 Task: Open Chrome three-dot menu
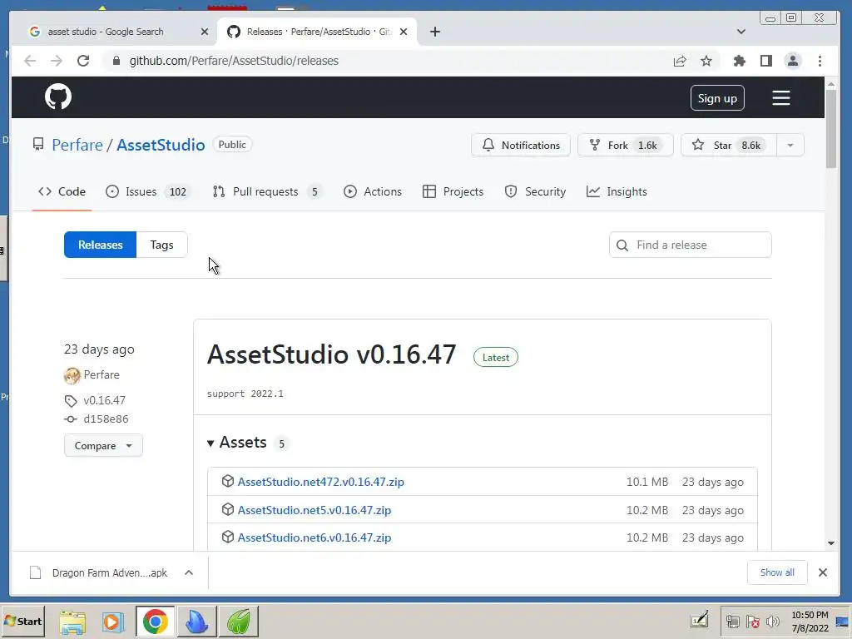(x=820, y=61)
